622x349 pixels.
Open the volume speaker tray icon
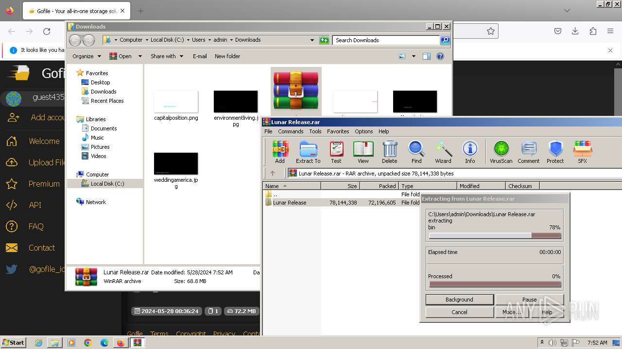[x=553, y=343]
